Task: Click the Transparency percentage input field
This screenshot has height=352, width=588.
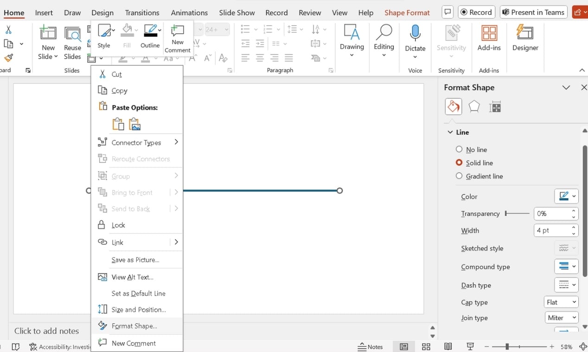Action: tap(552, 214)
